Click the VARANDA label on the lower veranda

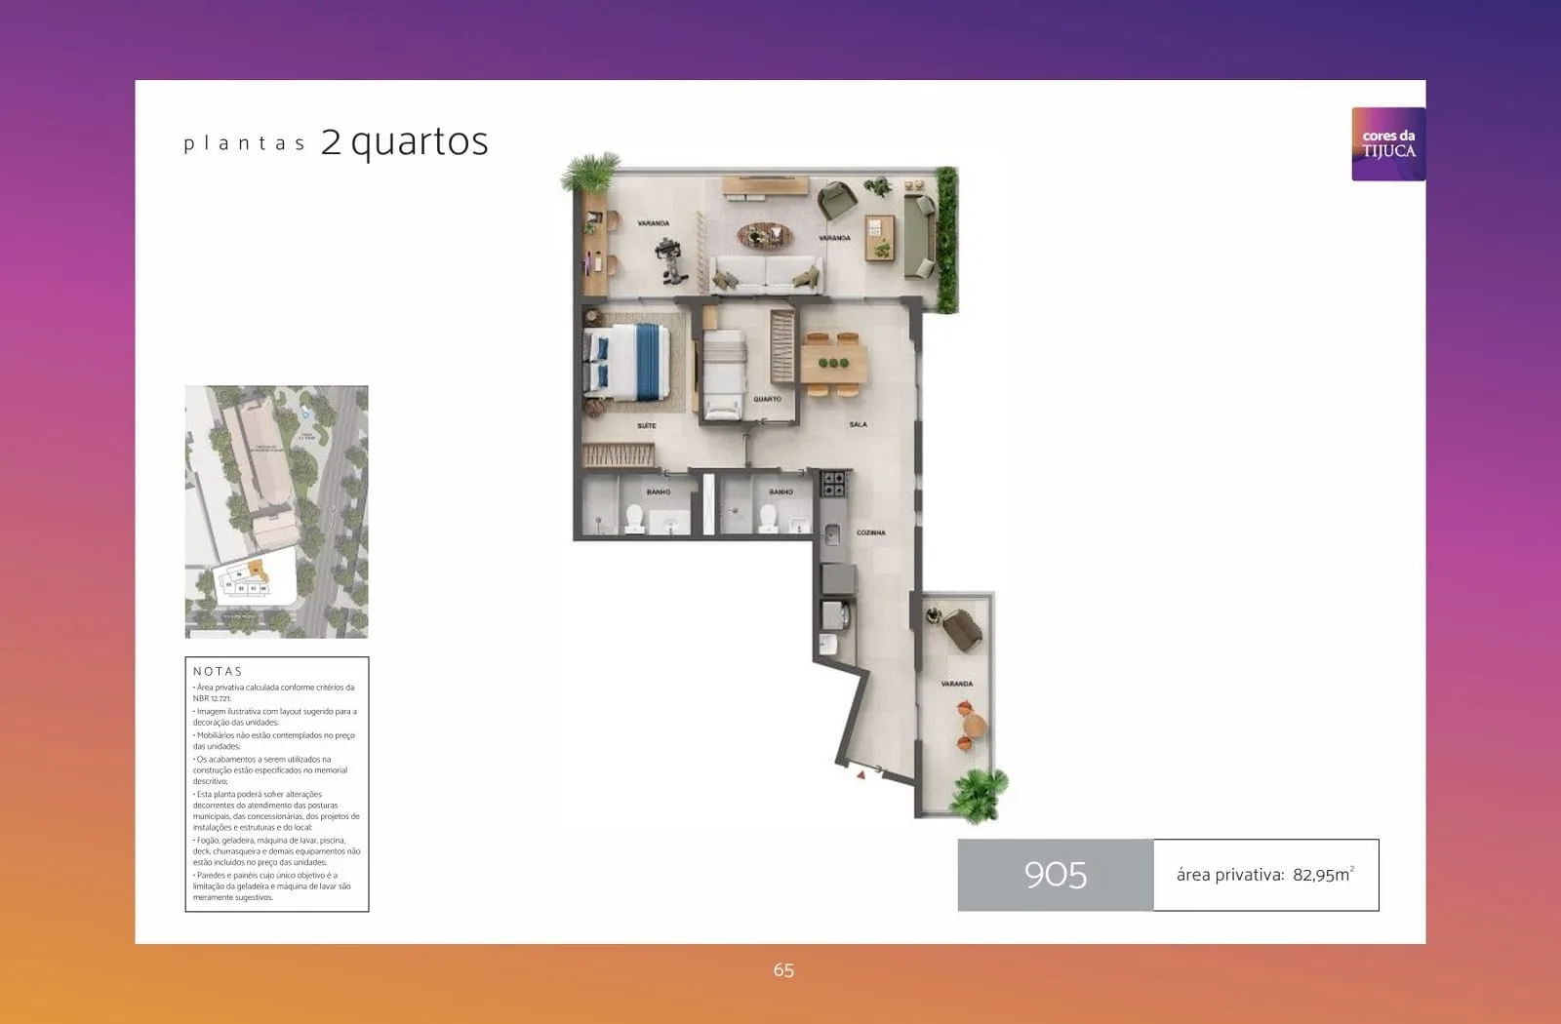click(x=957, y=684)
